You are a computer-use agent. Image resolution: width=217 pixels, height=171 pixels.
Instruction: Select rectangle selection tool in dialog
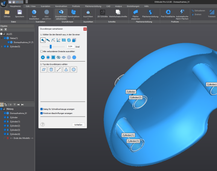click(64, 40)
